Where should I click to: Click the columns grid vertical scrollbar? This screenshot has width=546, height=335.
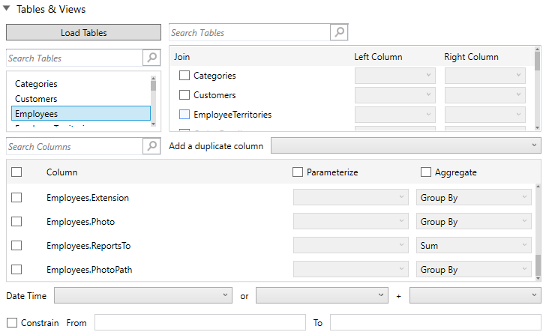537,232
